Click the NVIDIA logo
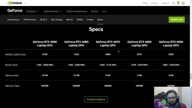192x108 pixels. point(15,3)
